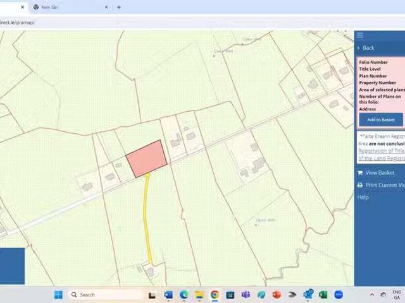Expand the system tray hidden icons chevron

(x=371, y=294)
